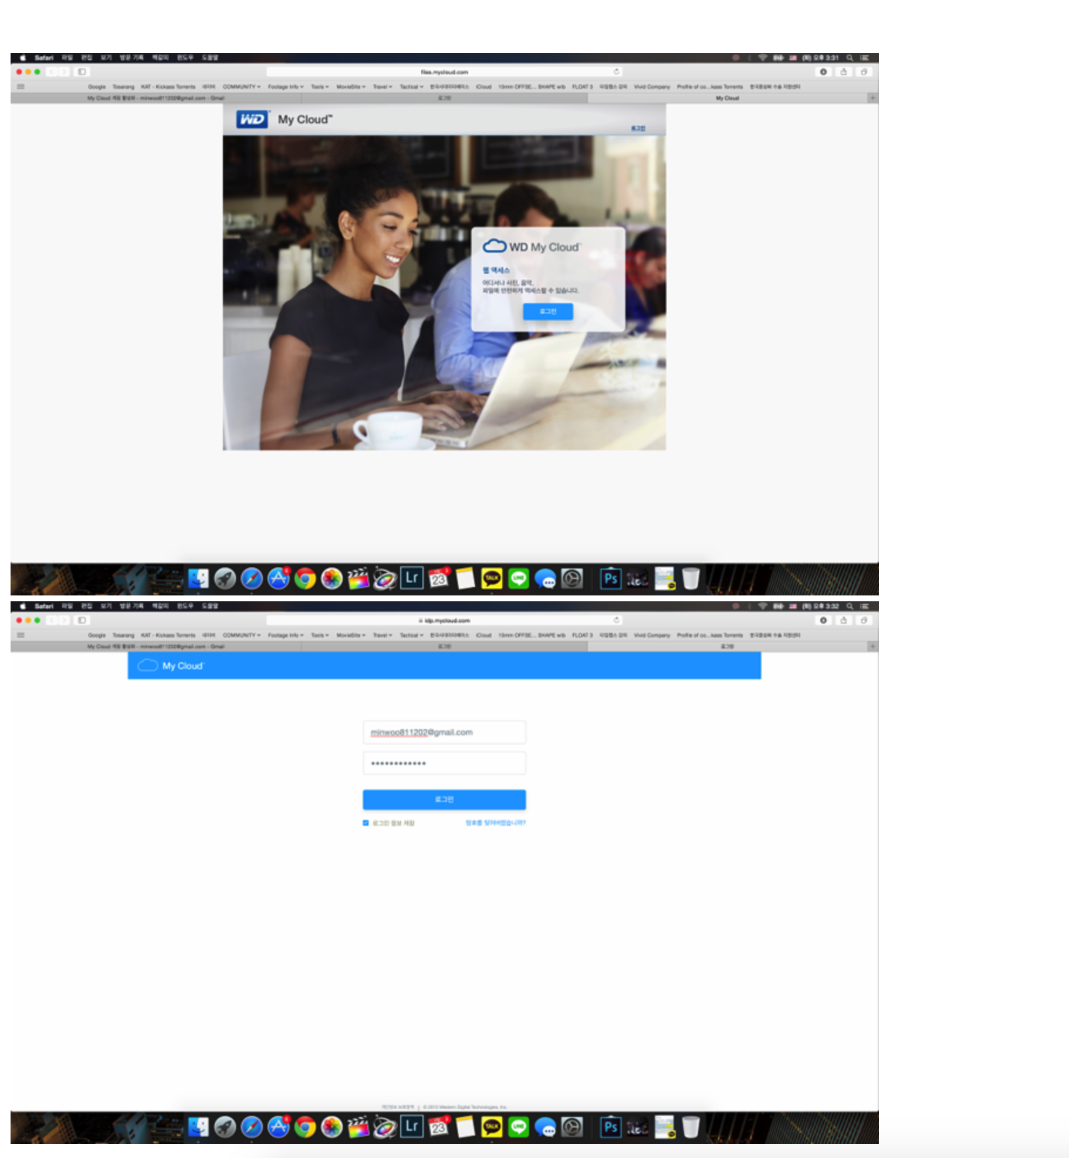Expand Footage Info bookmarks in the idp.mycloud.com window
The width and height of the screenshot is (1069, 1158).
pos(286,635)
